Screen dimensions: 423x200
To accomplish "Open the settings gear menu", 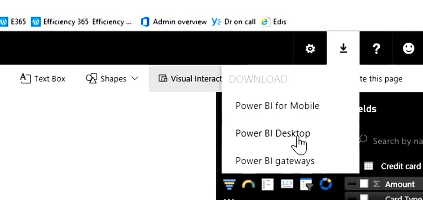I will tap(310, 49).
